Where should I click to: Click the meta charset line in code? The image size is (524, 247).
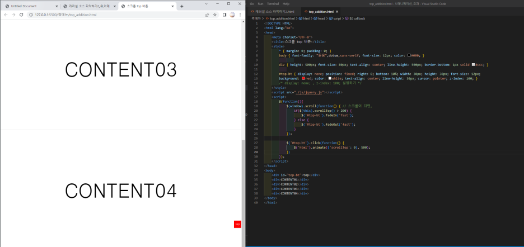(292, 37)
